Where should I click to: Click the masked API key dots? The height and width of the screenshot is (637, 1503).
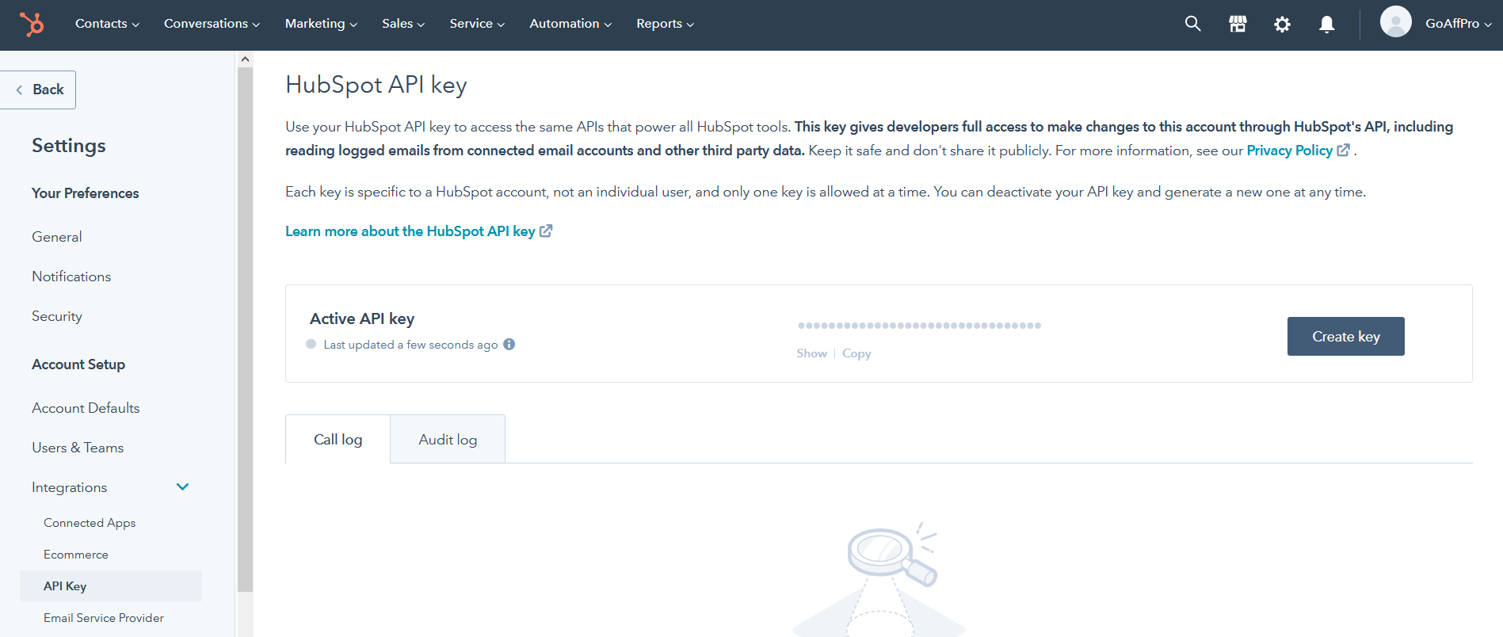919,325
